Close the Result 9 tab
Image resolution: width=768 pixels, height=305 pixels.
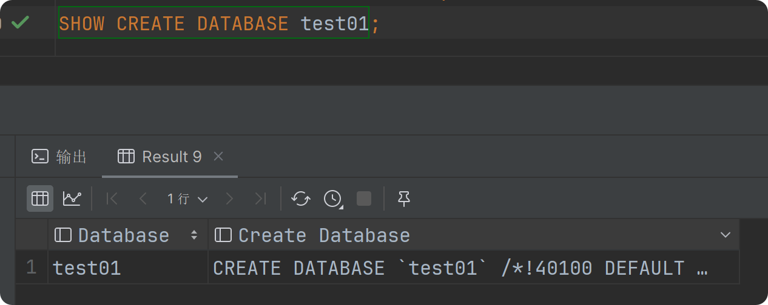pyautogui.click(x=219, y=156)
